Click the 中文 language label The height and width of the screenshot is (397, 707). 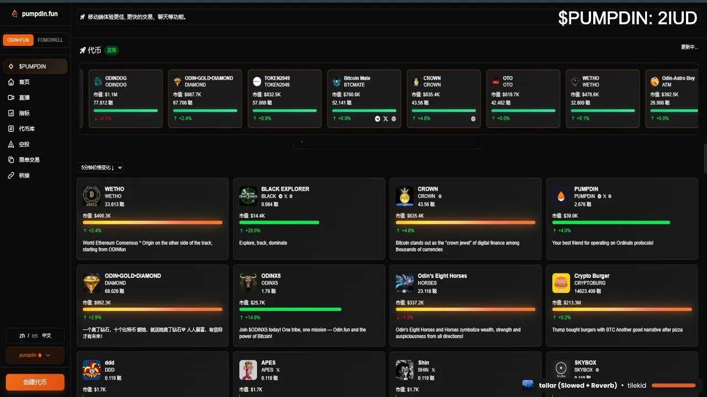[46, 335]
